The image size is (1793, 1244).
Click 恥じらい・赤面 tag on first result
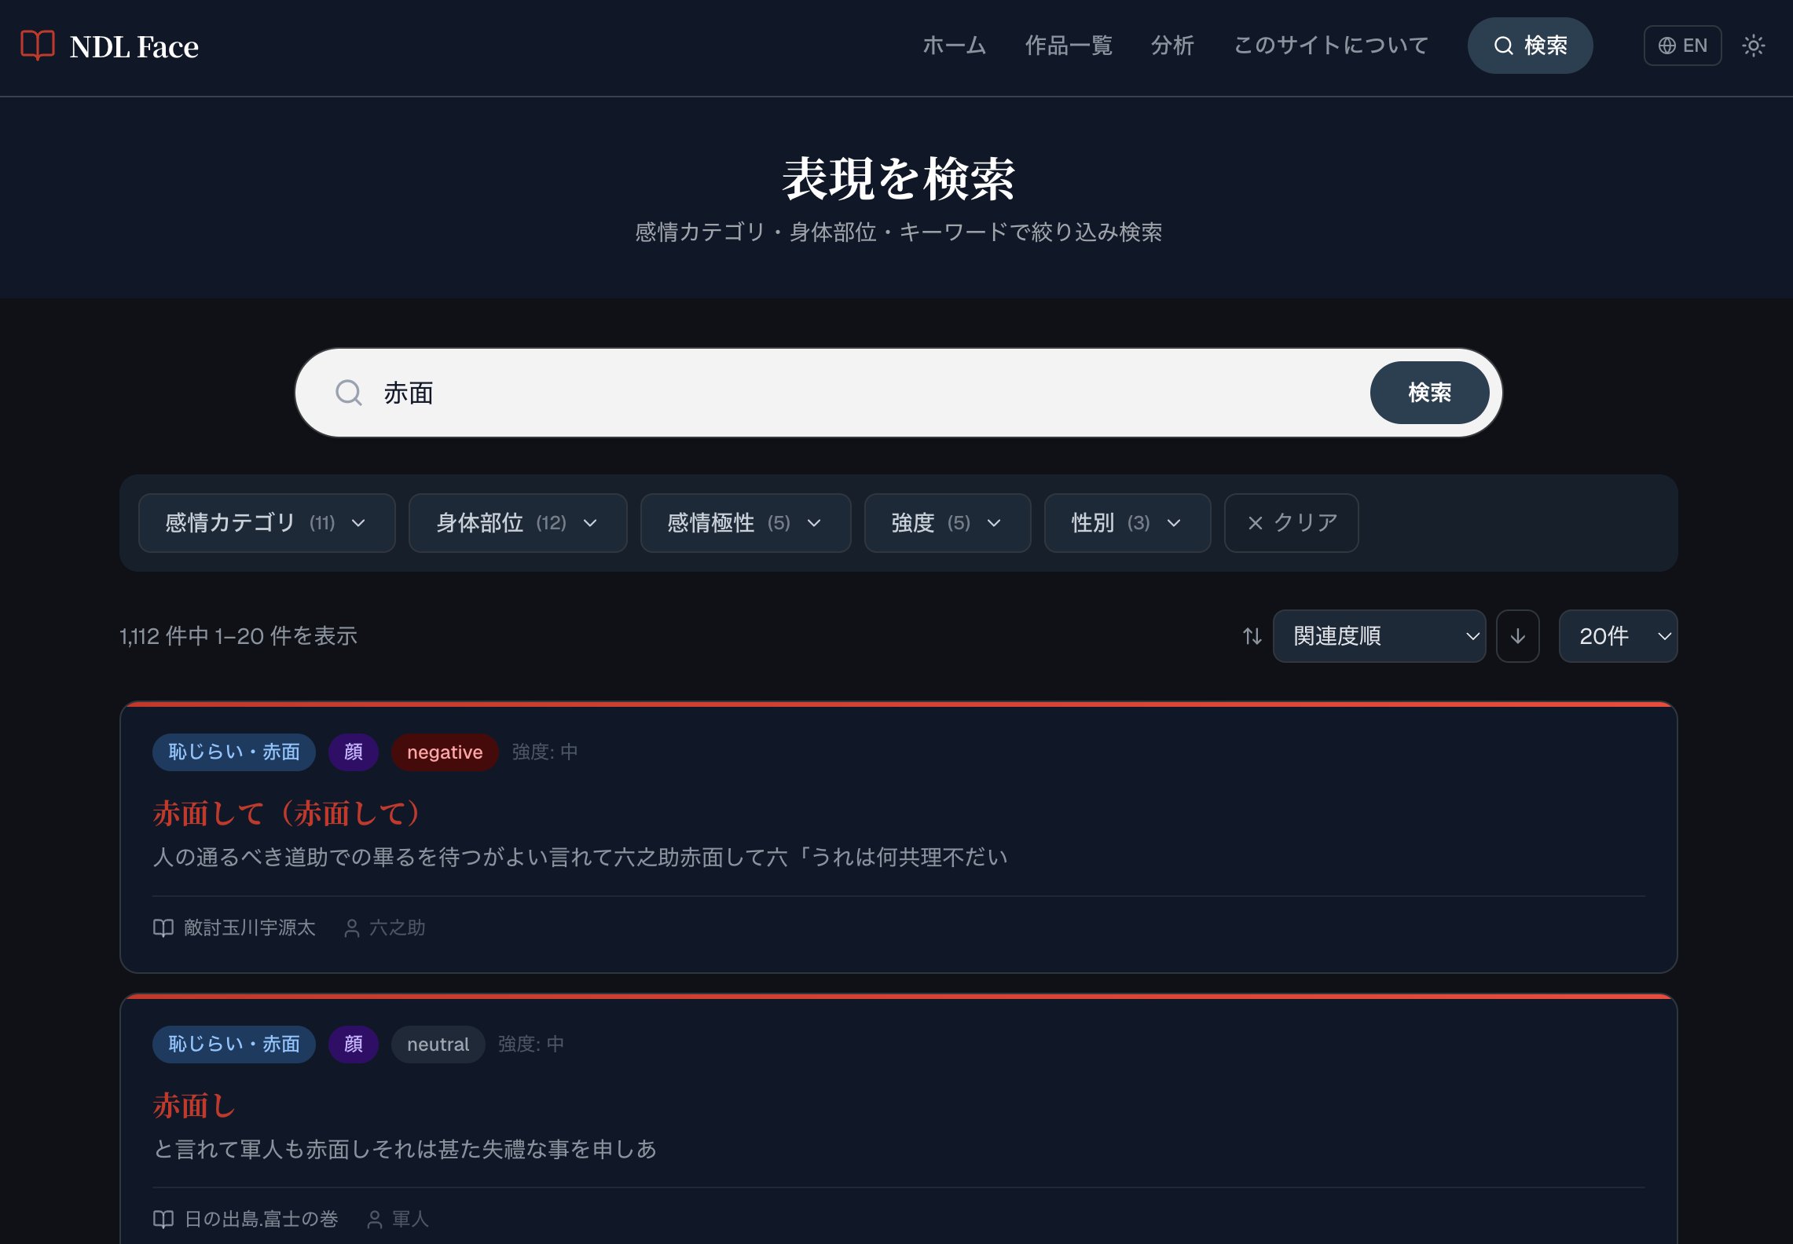tap(234, 752)
